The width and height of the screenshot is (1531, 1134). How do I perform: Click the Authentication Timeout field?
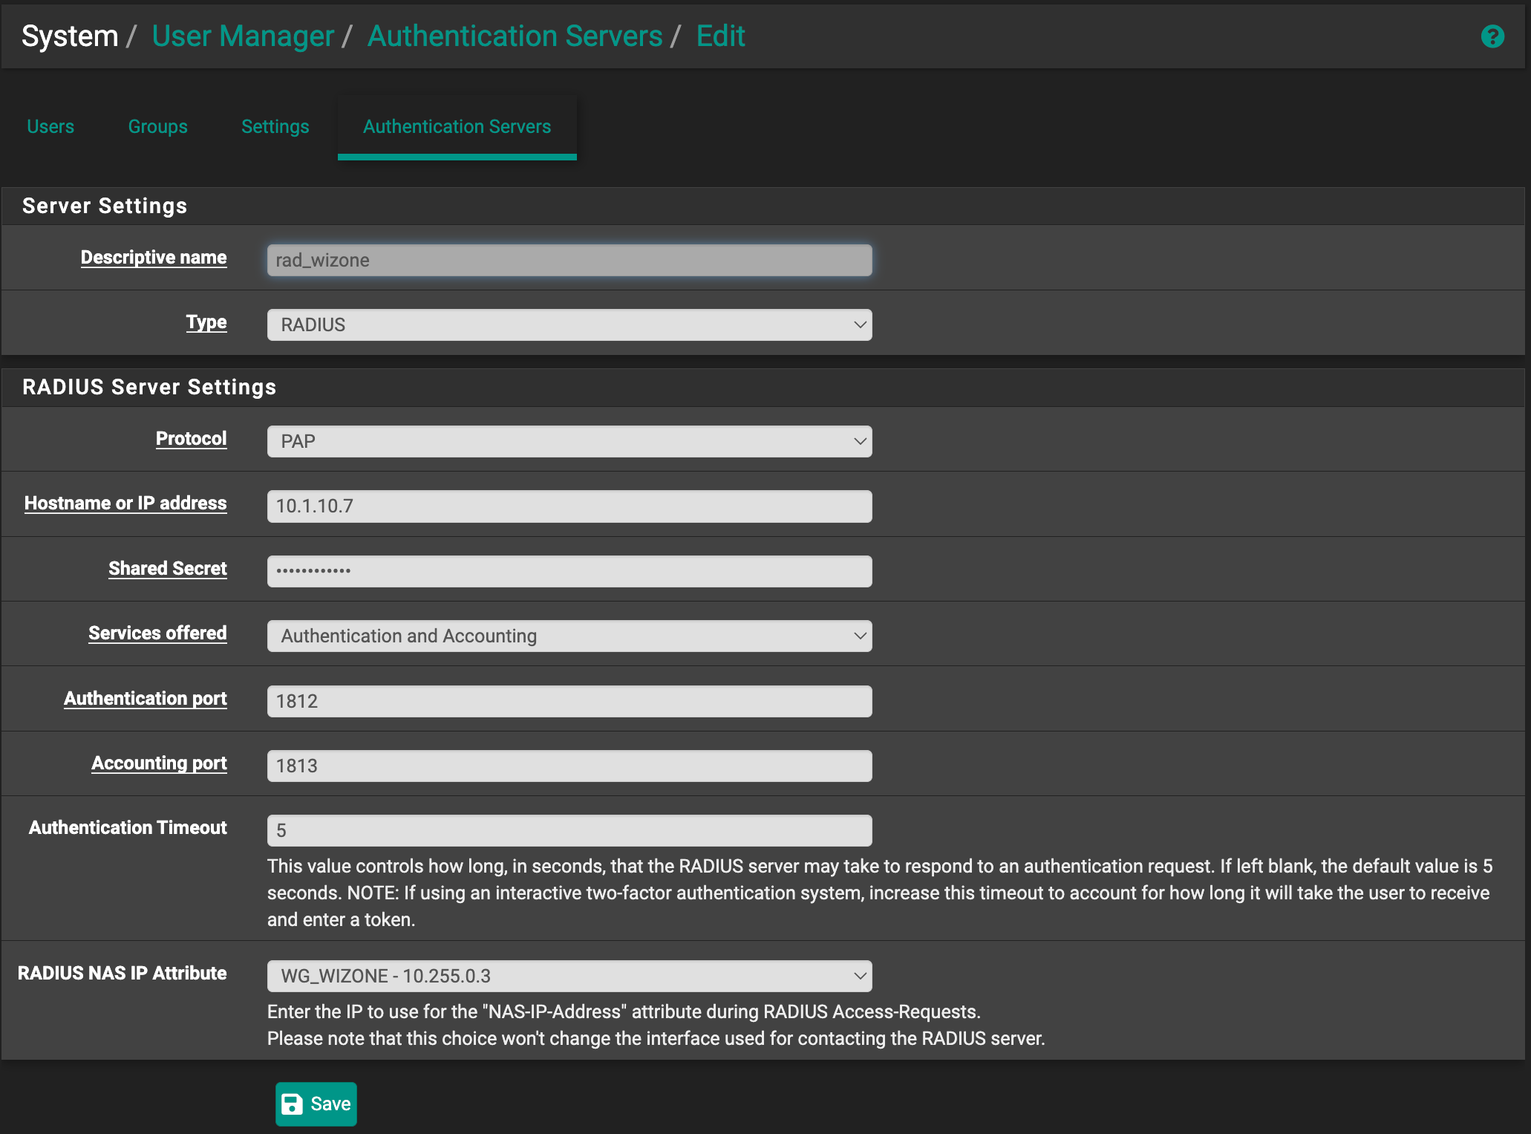[569, 830]
